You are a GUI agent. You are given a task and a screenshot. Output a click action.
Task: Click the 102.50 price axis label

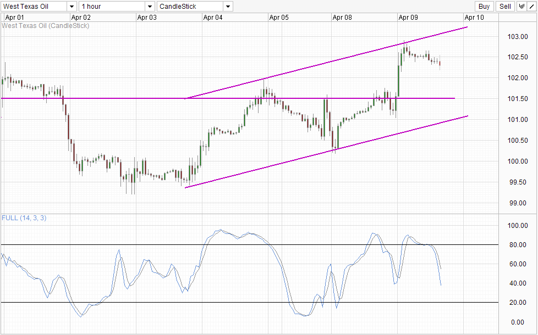(x=518, y=57)
